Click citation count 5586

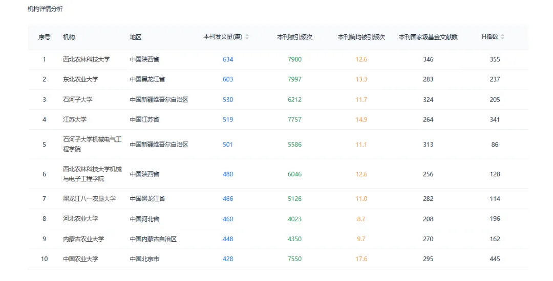294,145
